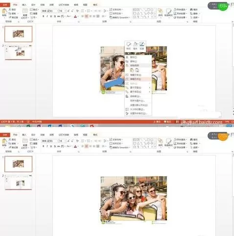The image size is (234, 236).
Task: Choose Save as Picture in context menu
Action: (x=138, y=101)
